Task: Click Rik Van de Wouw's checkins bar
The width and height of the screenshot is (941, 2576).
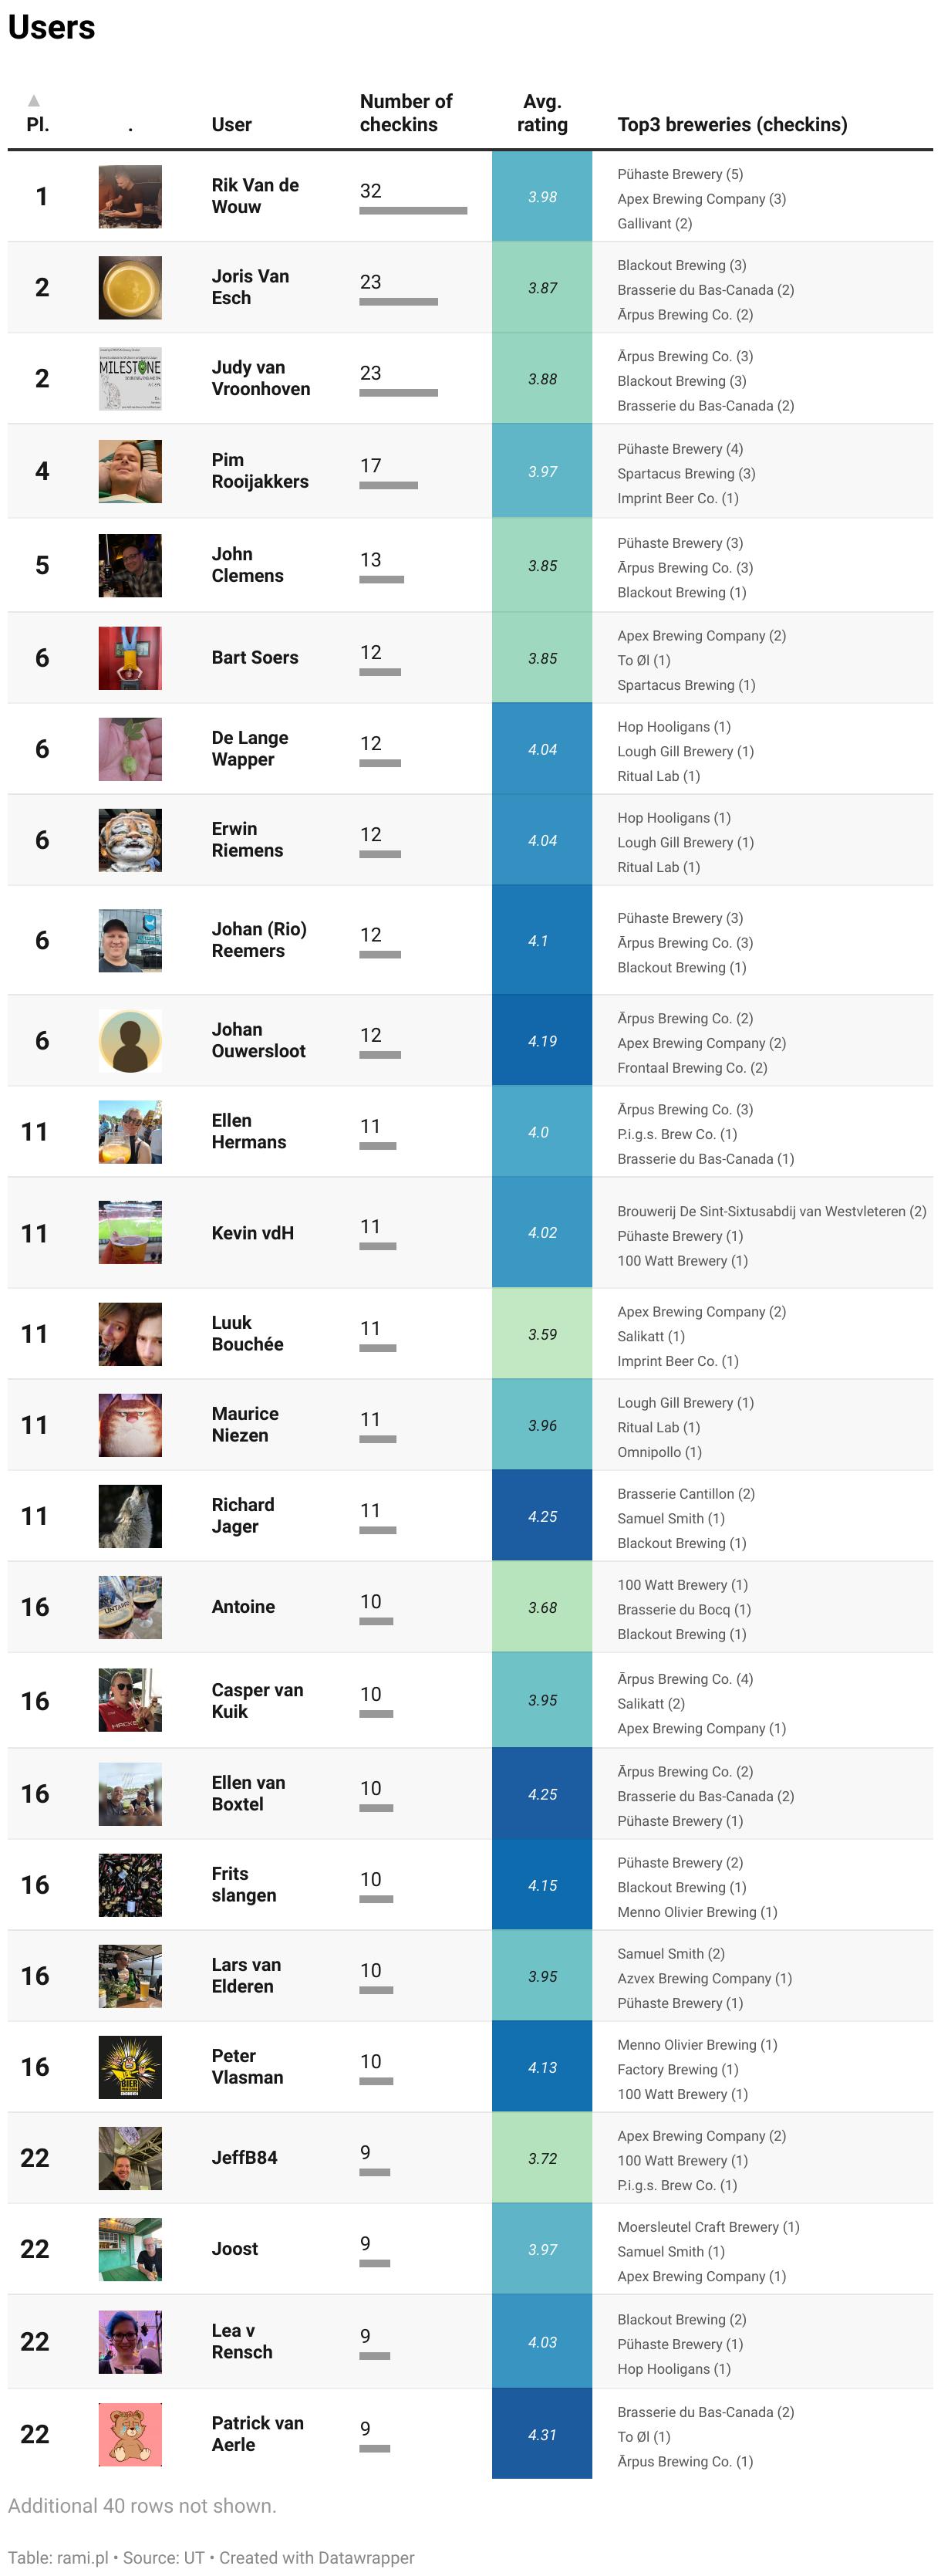Action: (x=413, y=211)
